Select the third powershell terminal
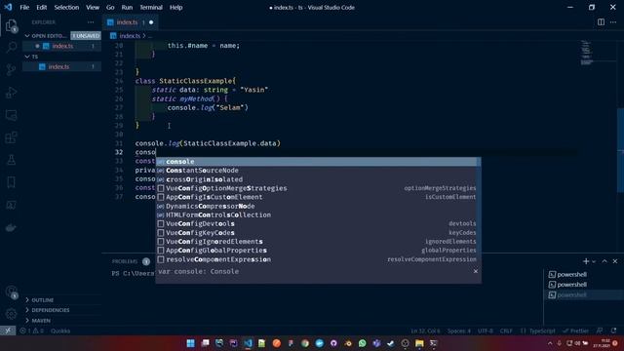The image size is (624, 351). point(571,294)
